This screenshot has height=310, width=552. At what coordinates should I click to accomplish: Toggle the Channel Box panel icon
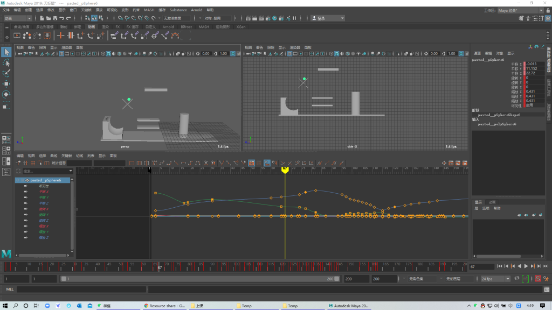[548, 18]
